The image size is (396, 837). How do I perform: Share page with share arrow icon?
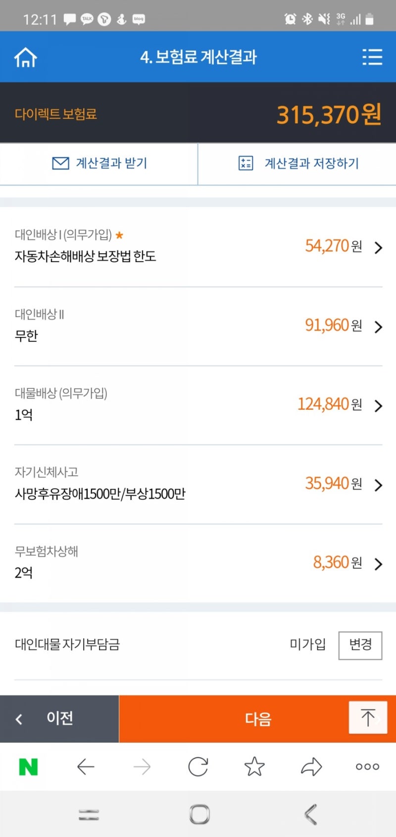tap(311, 767)
